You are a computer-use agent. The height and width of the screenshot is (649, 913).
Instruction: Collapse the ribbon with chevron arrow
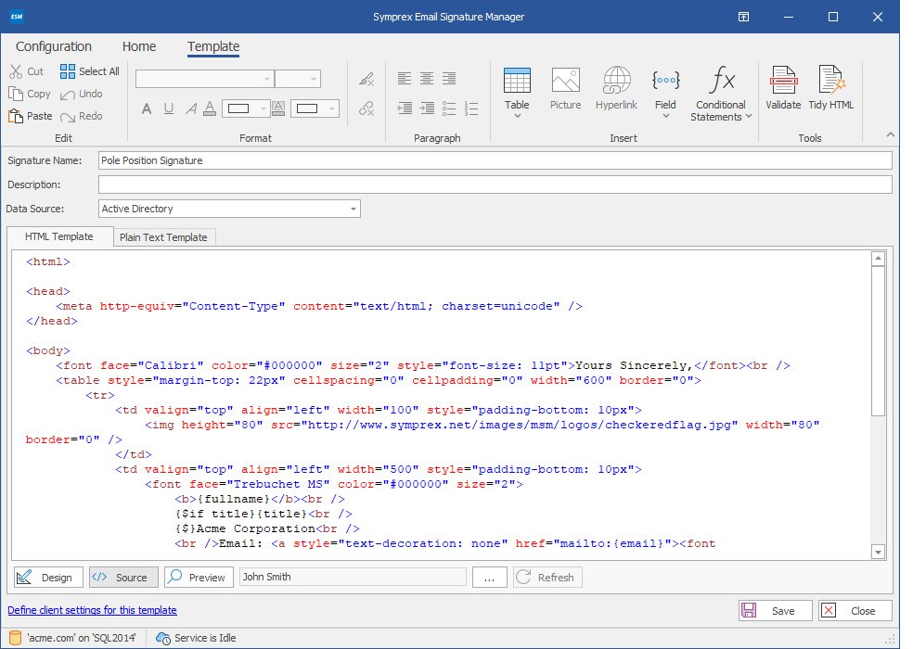coord(891,135)
